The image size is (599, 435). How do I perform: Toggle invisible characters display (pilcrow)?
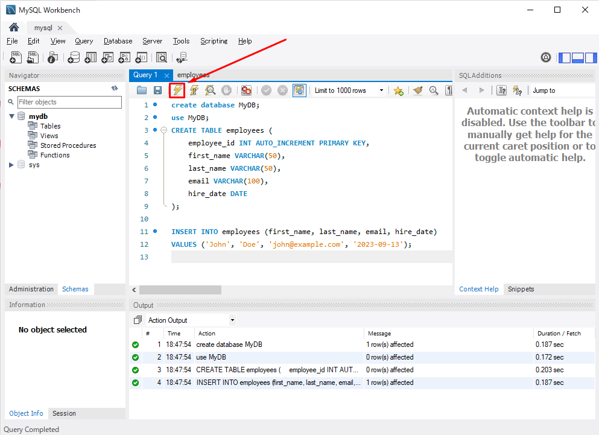[449, 90]
